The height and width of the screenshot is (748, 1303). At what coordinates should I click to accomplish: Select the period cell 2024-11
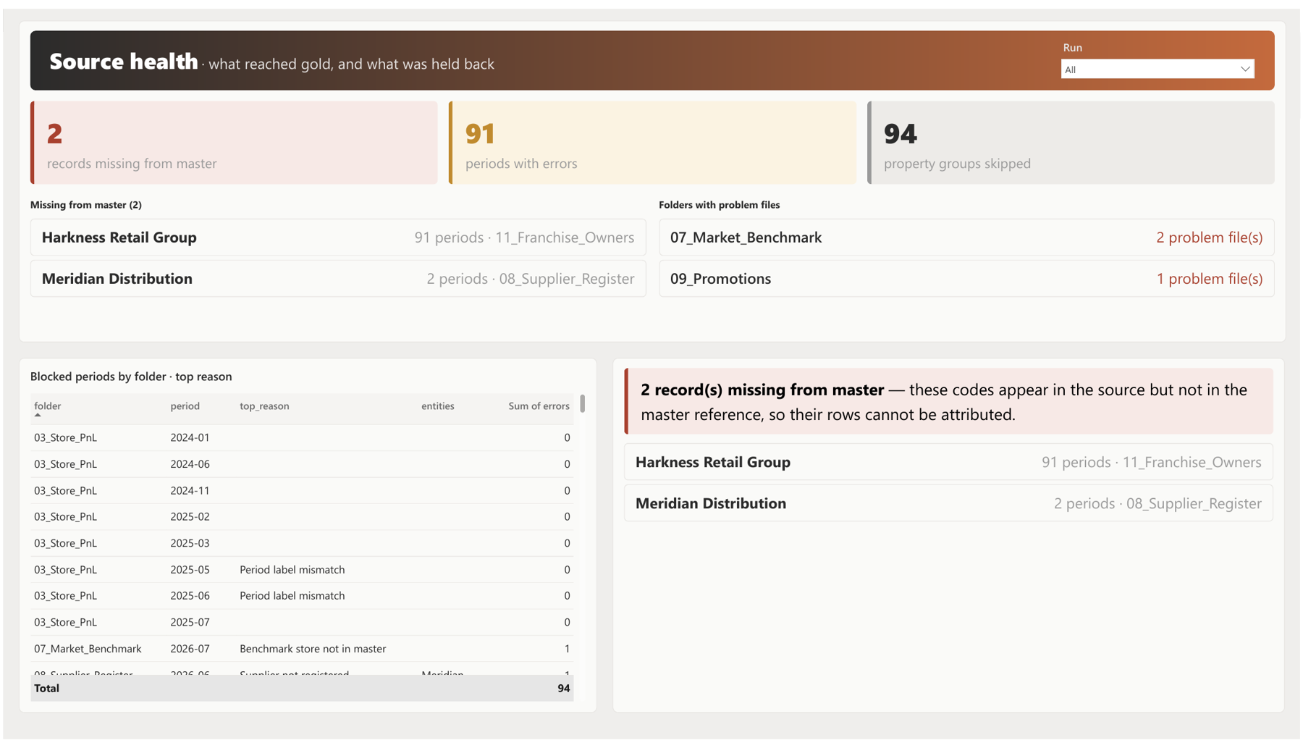[x=190, y=491]
